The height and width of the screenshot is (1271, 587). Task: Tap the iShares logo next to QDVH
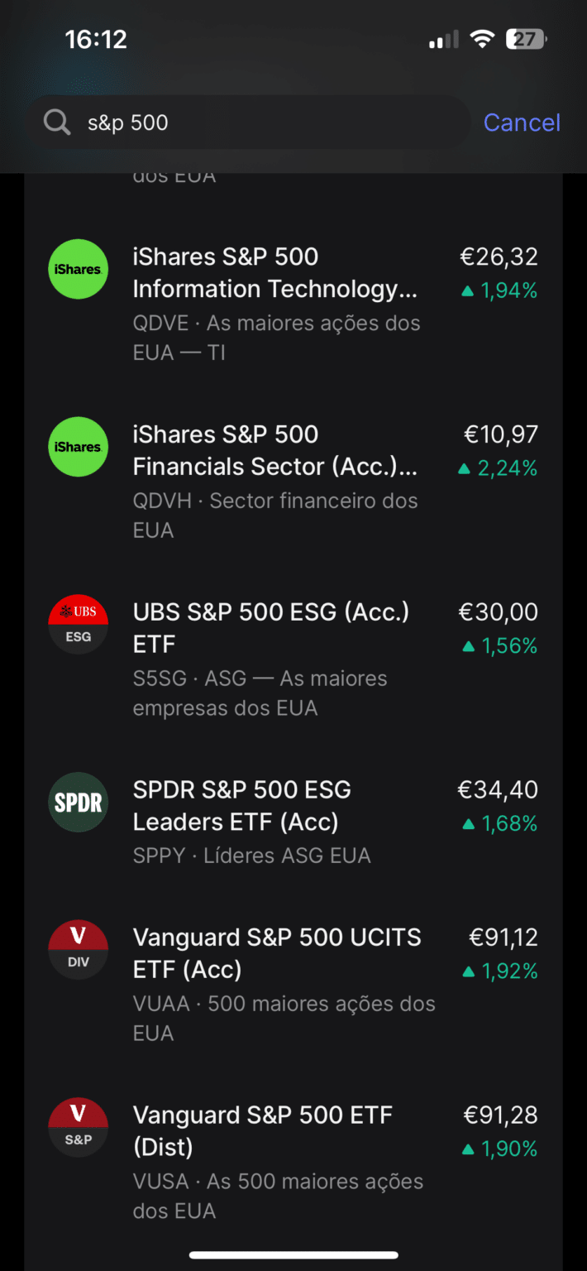pos(78,447)
